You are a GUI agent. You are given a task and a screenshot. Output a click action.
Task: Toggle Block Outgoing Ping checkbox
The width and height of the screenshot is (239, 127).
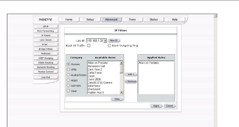[x=110, y=46]
